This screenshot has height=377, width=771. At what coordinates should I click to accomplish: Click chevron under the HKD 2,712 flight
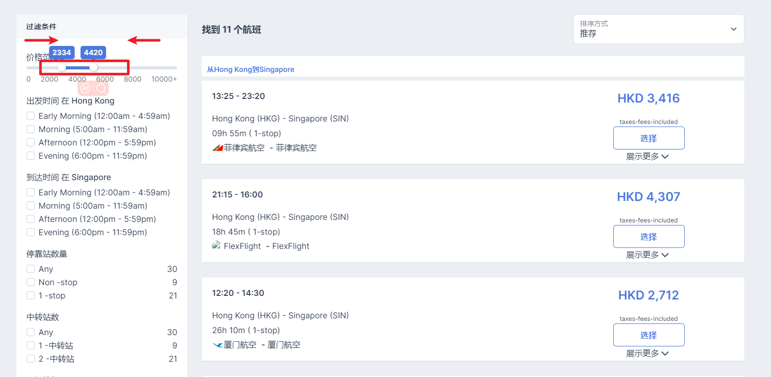(665, 354)
